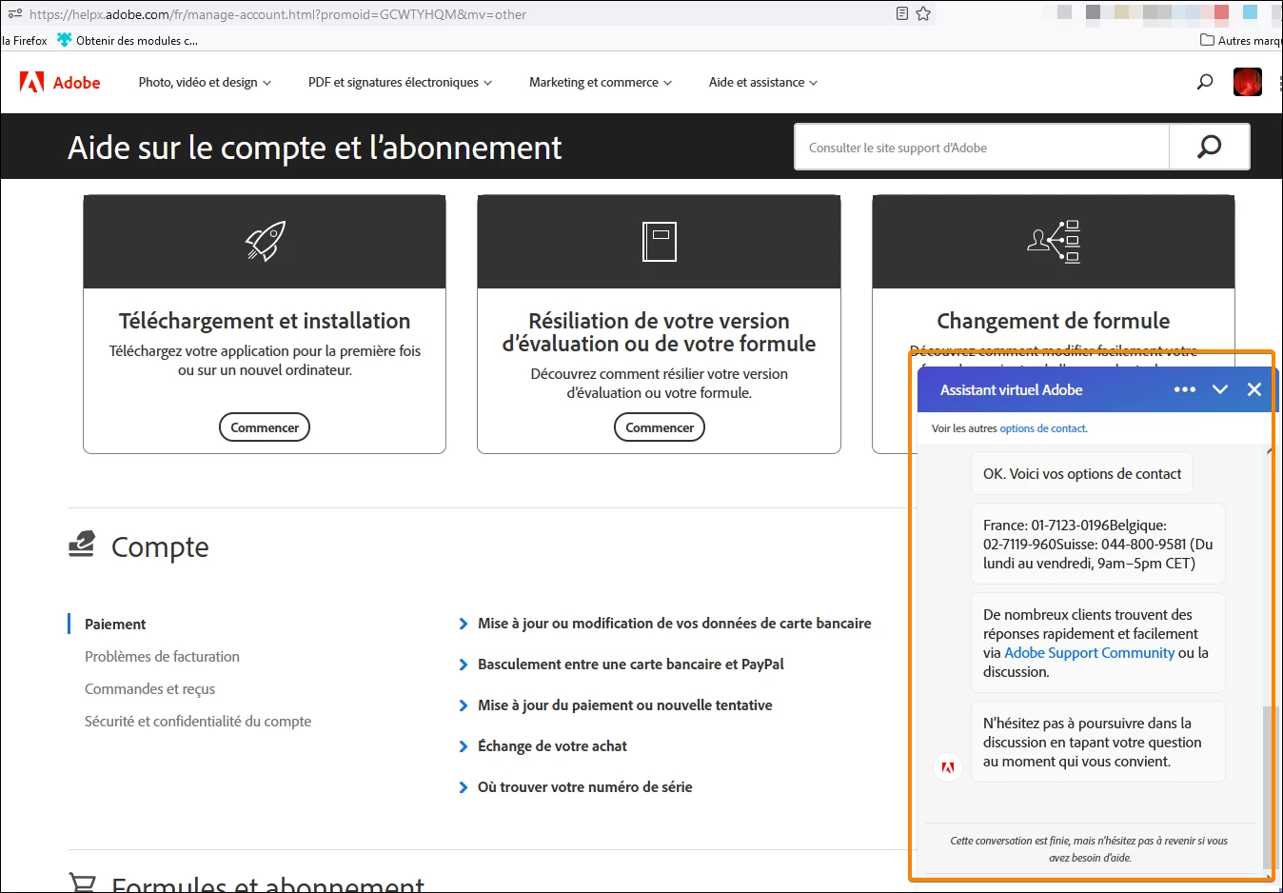This screenshot has width=1283, height=893.
Task: Open the virtual assistant options menu
Action: coord(1185,389)
